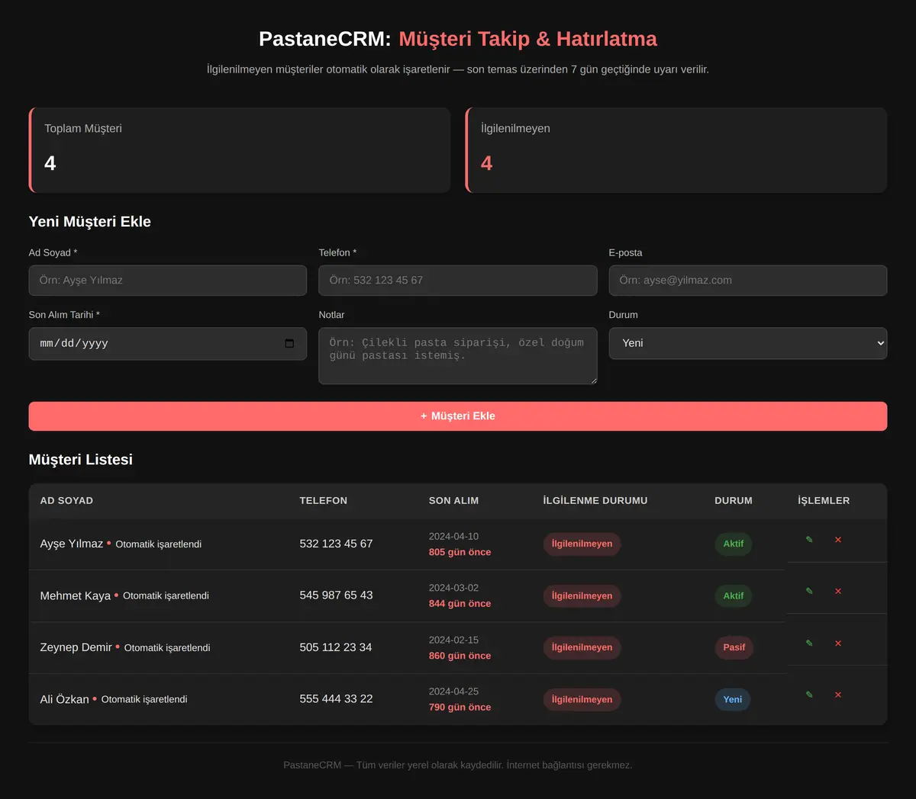Focus the Ad Soyad input field

(168, 281)
